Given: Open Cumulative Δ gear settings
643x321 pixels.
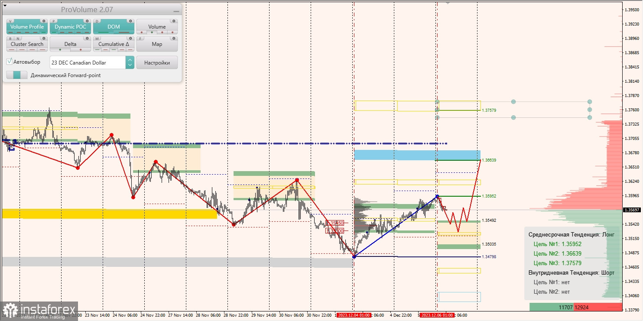Looking at the screenshot, I should click(x=130, y=38).
